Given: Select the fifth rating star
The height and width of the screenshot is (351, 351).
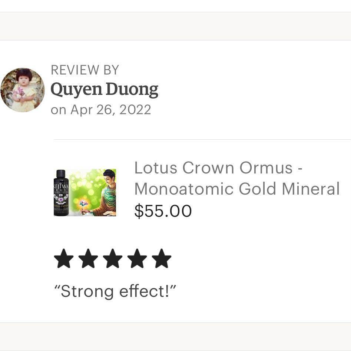Looking at the screenshot, I should [162, 259].
